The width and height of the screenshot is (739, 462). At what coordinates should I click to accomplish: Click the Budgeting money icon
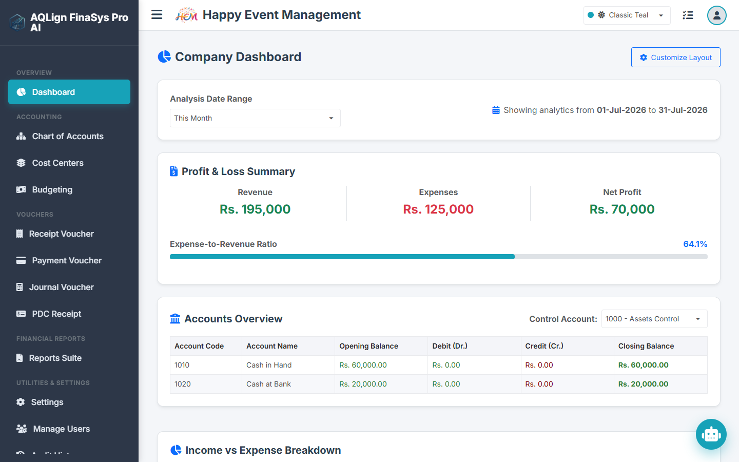point(21,189)
